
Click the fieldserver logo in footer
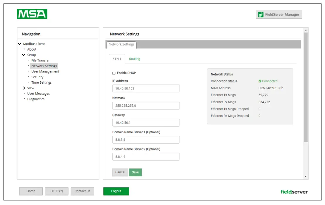(x=294, y=192)
